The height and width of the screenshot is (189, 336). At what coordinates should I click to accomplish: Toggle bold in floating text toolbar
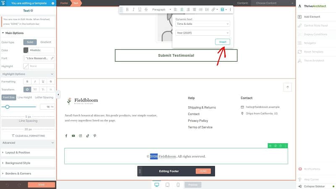click(x=127, y=9)
